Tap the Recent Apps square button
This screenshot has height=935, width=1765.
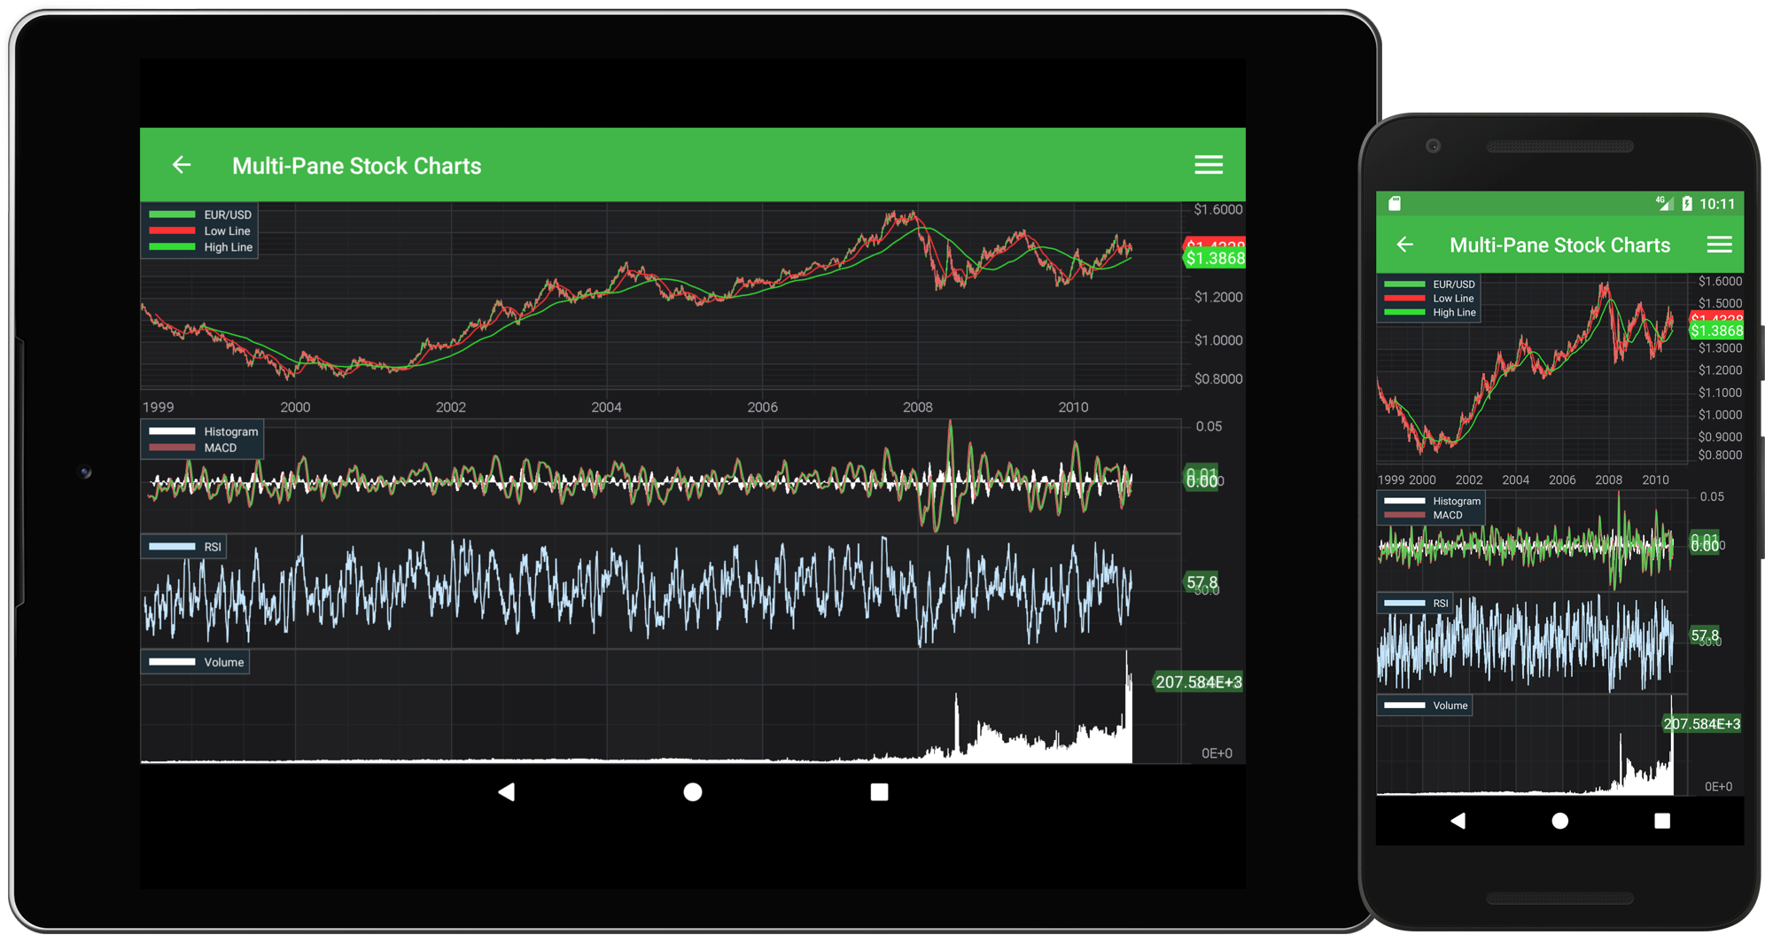(x=878, y=792)
